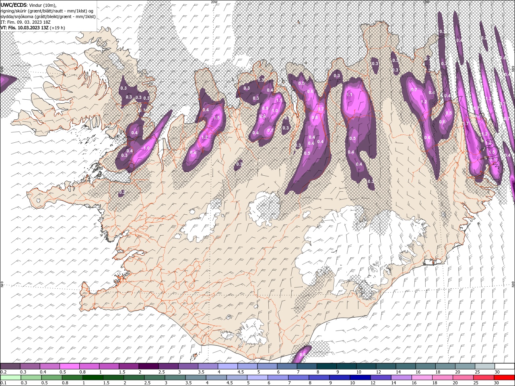Click the 'VT: Fös. 10.03.2023 13Z' valid time
Viewport: 515px width, 386px height.
[24, 28]
